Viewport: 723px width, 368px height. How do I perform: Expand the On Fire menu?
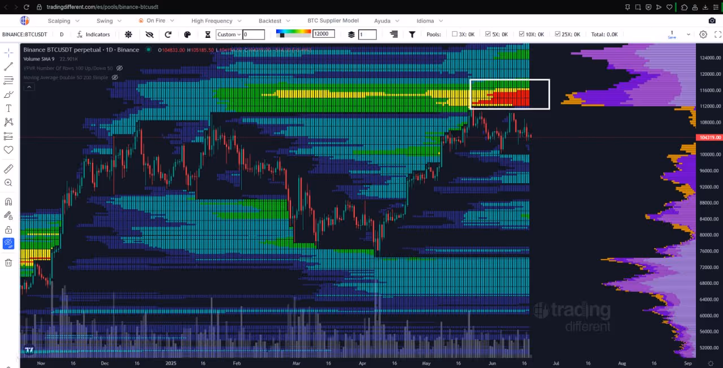(156, 20)
